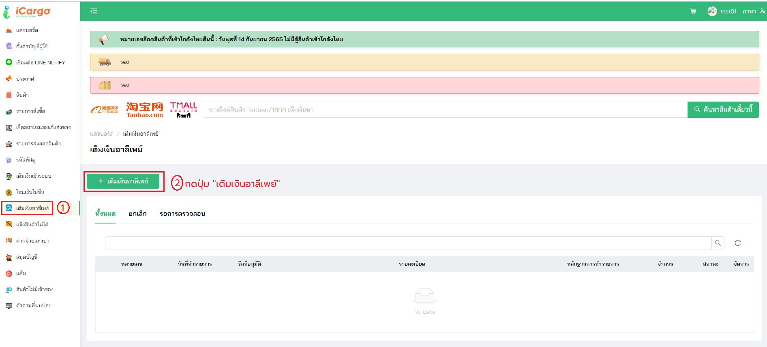The width and height of the screenshot is (767, 347).
Task: Click the Alipay icon in sidebar
Action: point(9,208)
